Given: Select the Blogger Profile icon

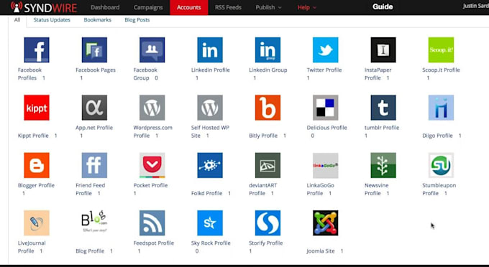Looking at the screenshot, I should [37, 165].
